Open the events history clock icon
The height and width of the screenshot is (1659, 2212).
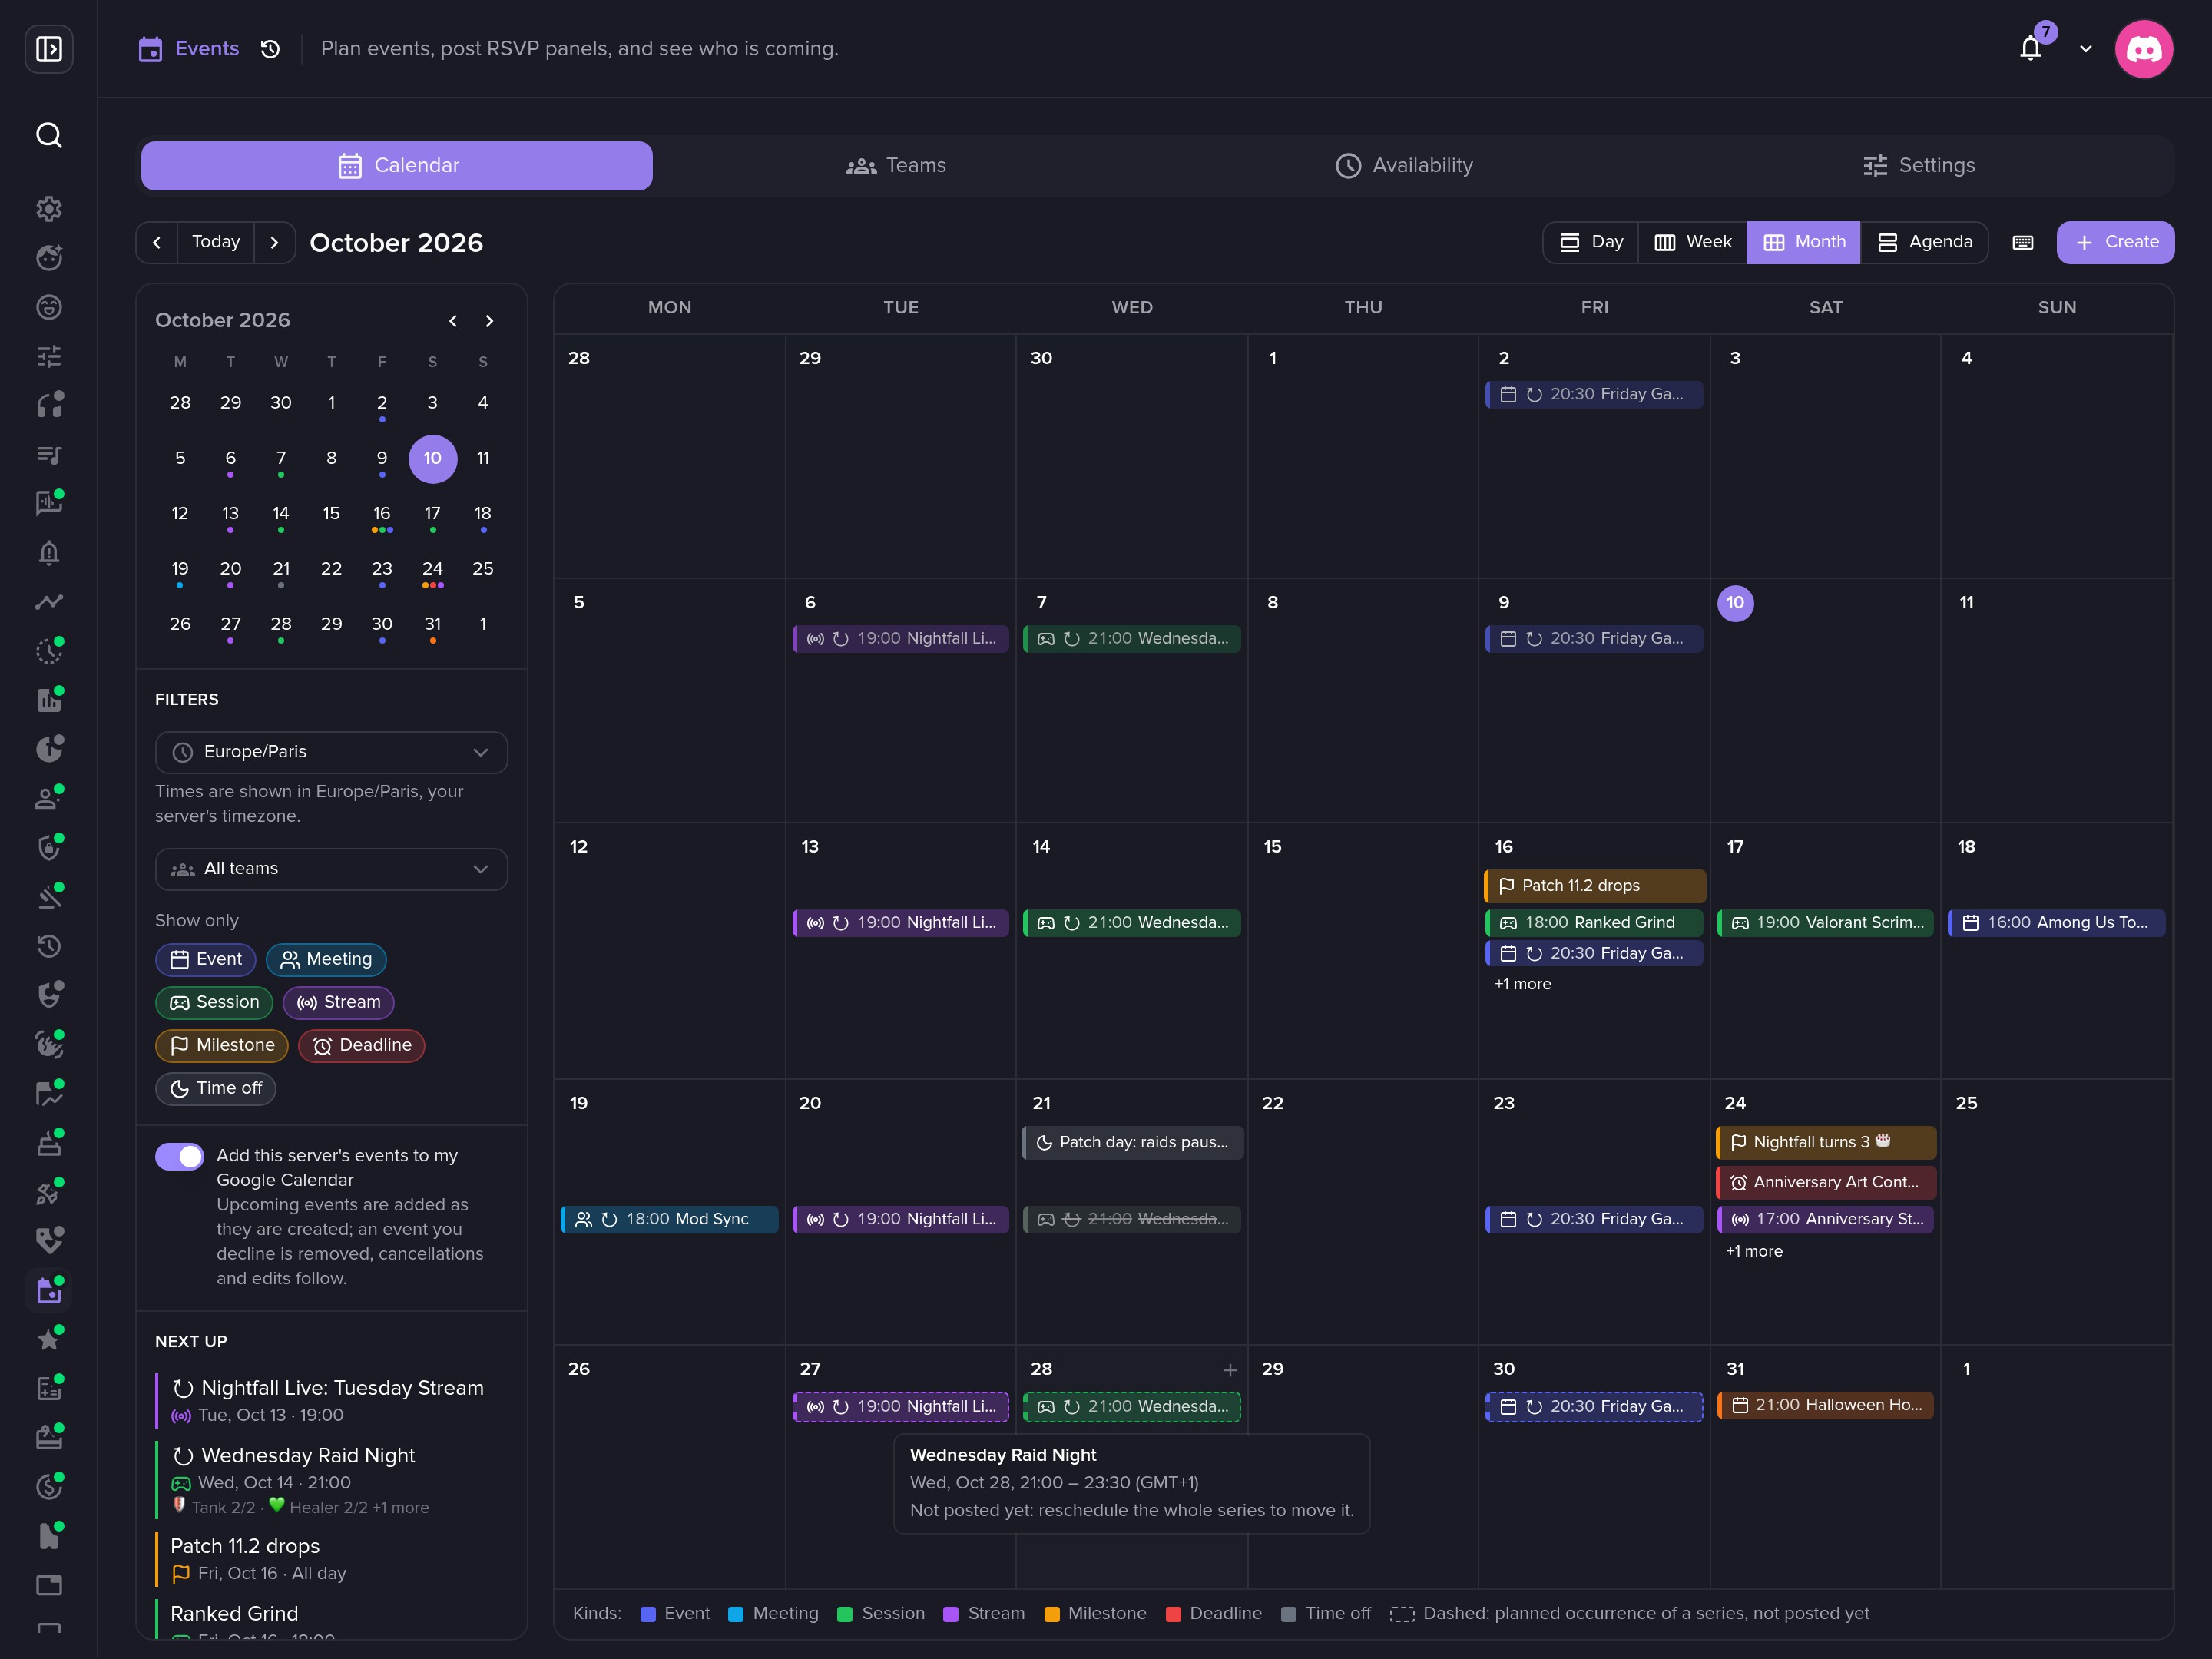pos(270,49)
